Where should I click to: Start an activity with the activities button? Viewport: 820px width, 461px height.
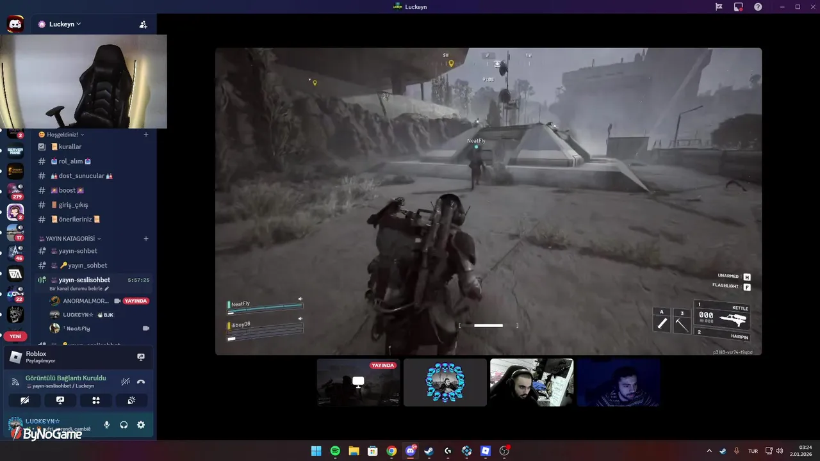(96, 400)
